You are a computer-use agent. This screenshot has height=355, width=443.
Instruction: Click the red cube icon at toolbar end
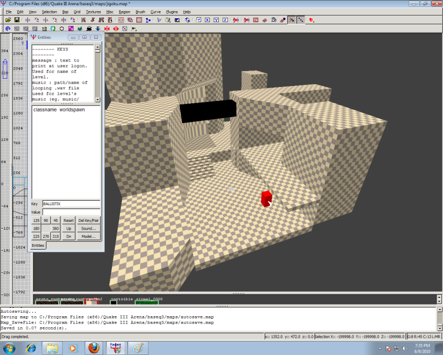pyautogui.click(x=311, y=20)
